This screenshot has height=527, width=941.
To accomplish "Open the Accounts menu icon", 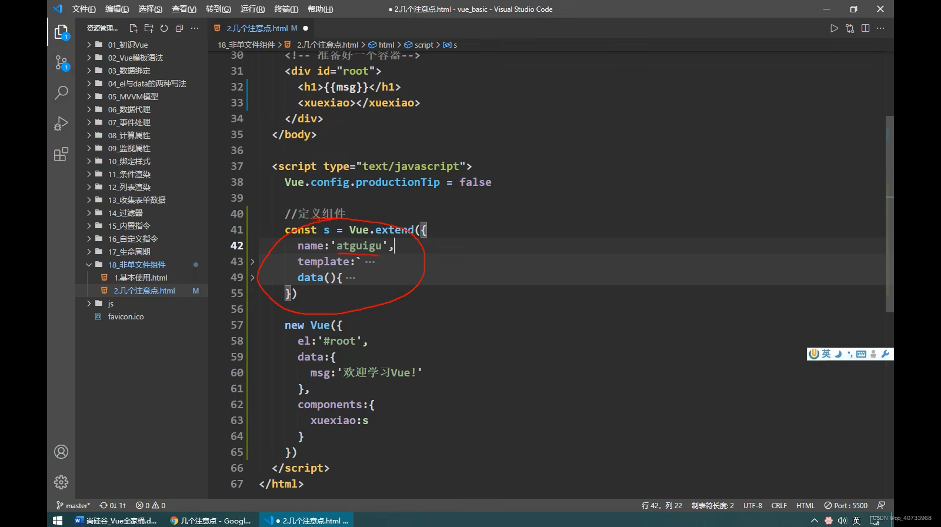I will pyautogui.click(x=61, y=452).
